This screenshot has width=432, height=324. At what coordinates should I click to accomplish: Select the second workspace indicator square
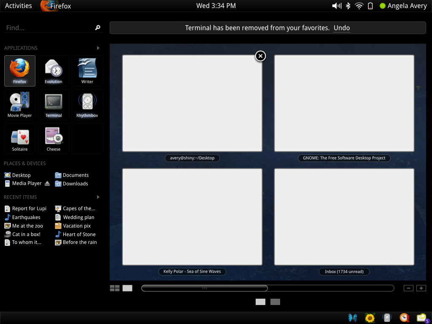(x=275, y=302)
